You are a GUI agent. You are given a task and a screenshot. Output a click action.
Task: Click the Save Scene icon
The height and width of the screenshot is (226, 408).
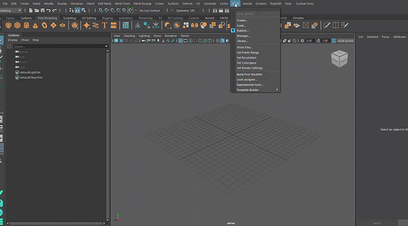click(x=43, y=10)
